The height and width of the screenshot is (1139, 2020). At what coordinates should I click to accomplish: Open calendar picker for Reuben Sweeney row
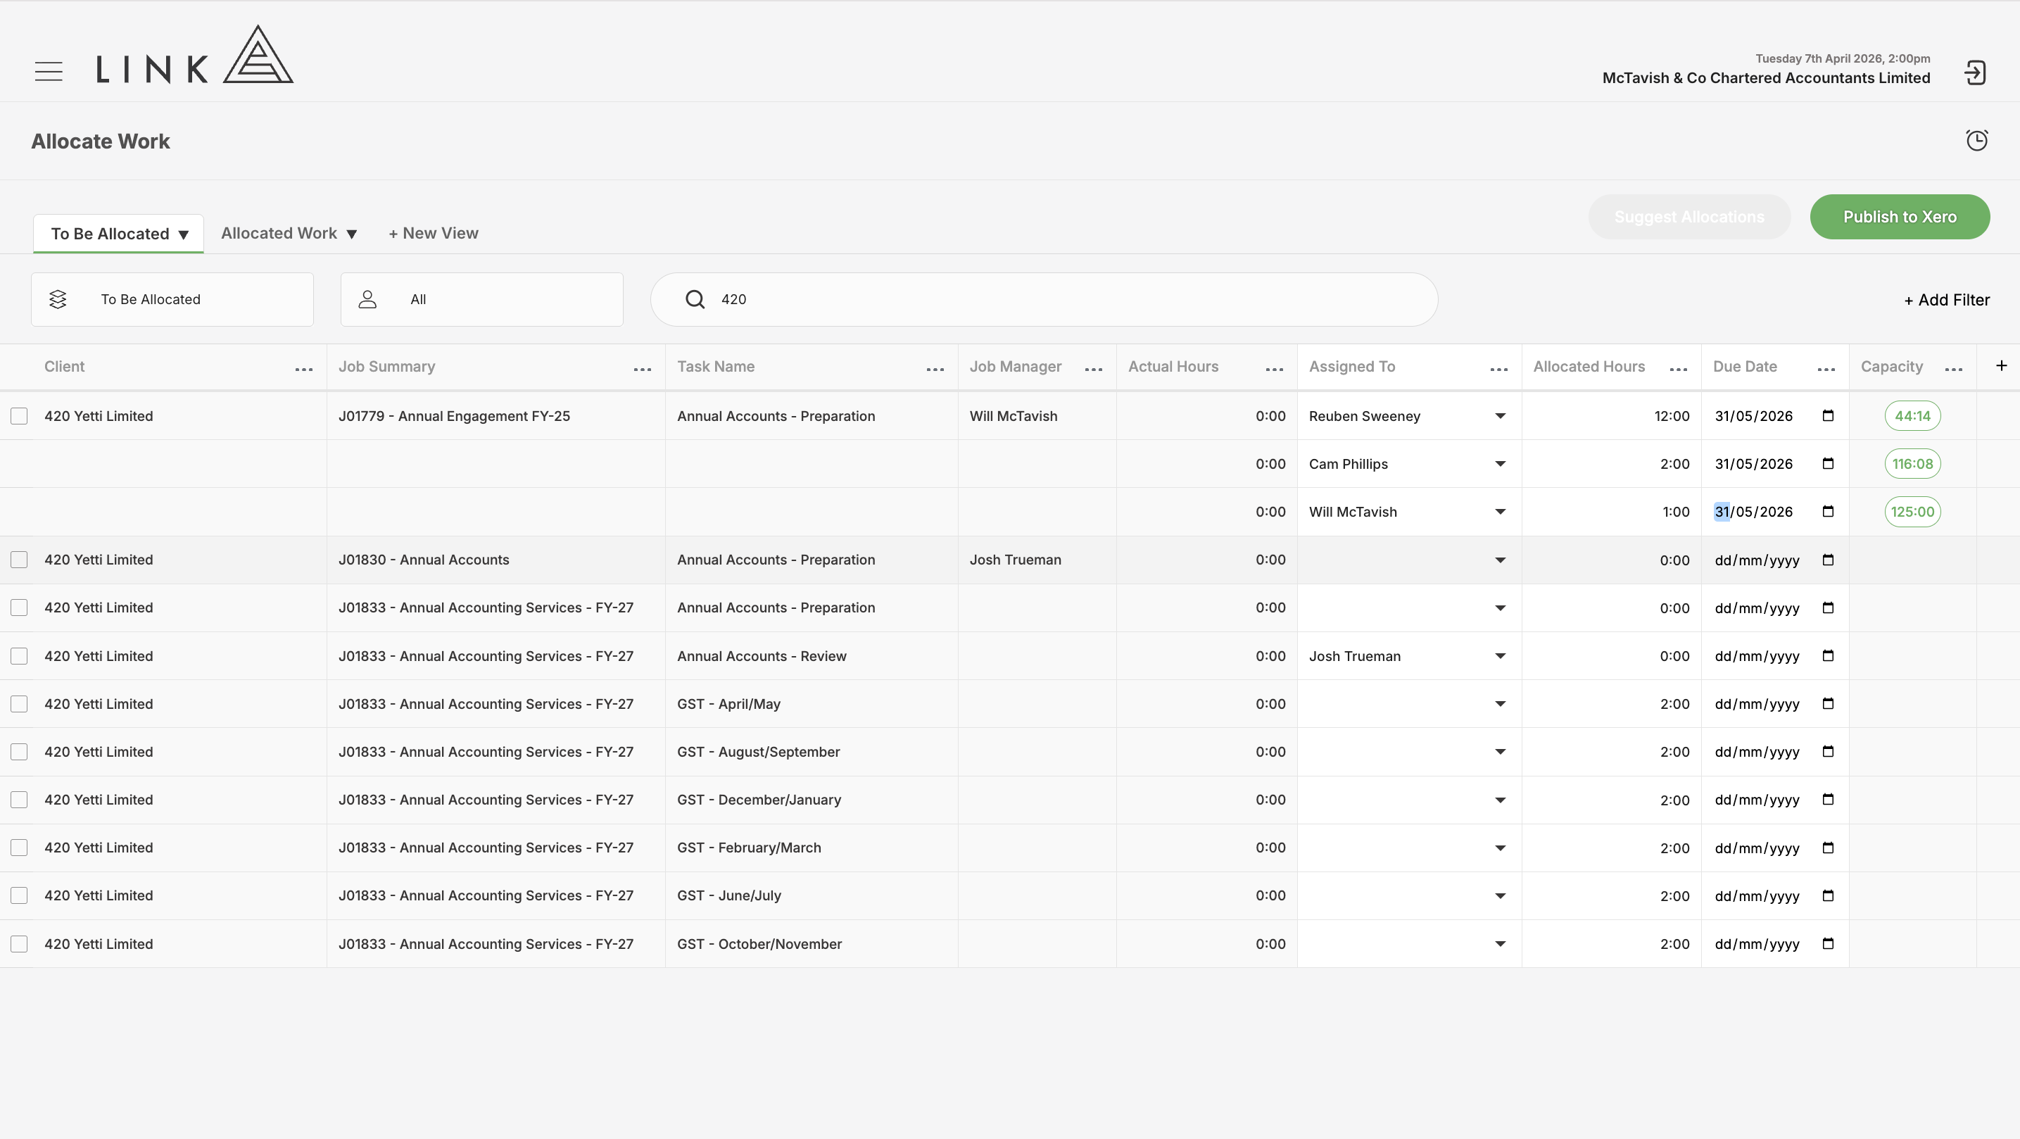click(x=1828, y=416)
